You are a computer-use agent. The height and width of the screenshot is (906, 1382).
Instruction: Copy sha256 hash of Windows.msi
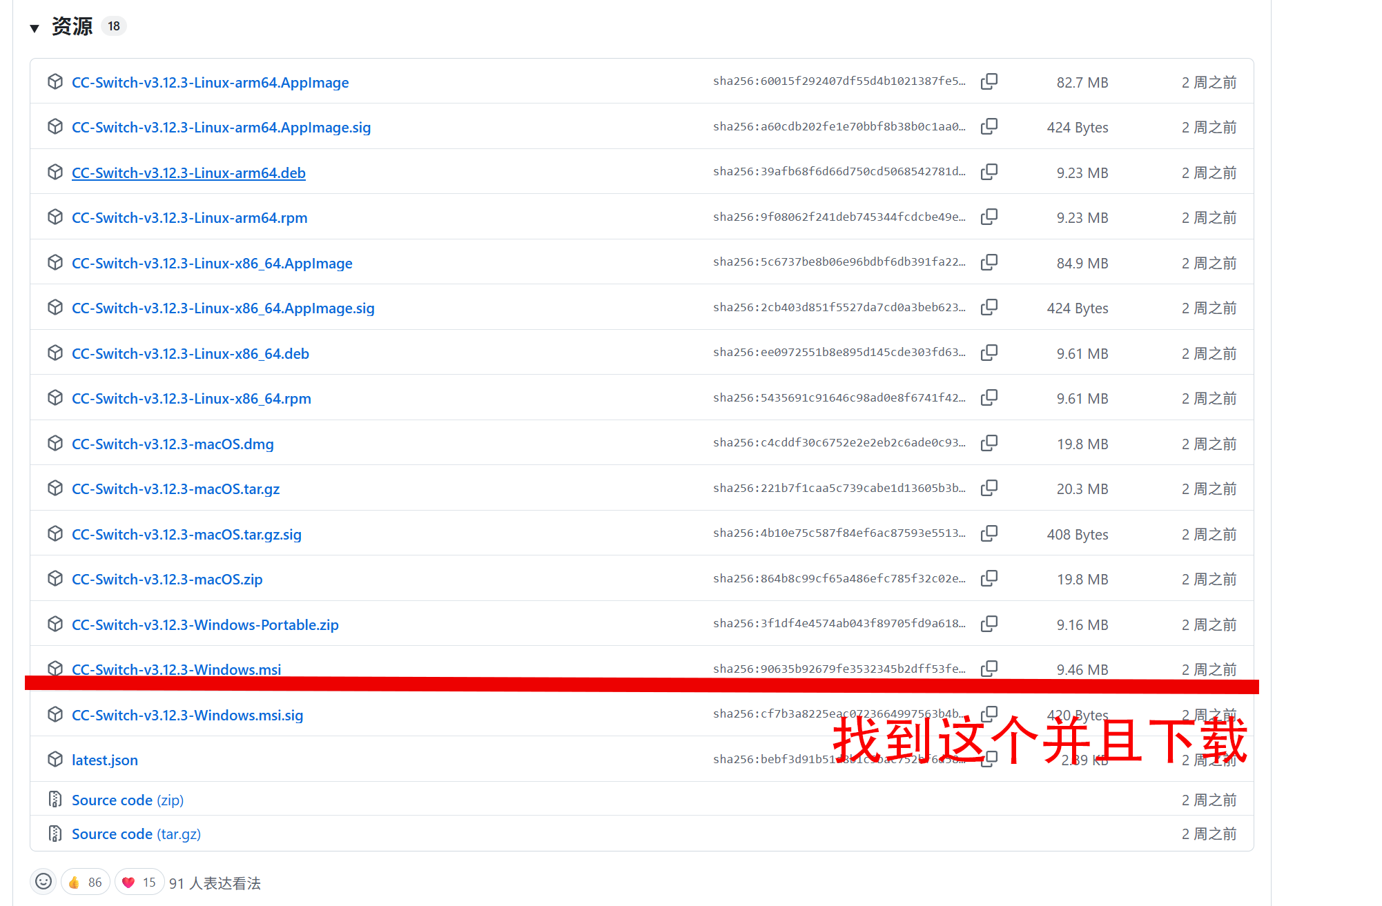(989, 668)
